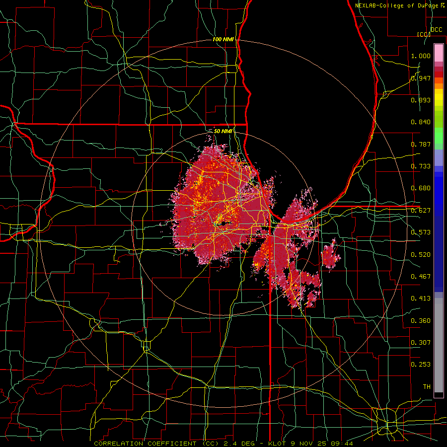The height and width of the screenshot is (447, 447).
Task: Click the 50 NMI range ring label
Action: (223, 131)
